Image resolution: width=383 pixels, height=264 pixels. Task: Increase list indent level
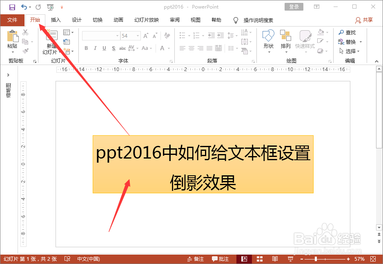coord(220,36)
